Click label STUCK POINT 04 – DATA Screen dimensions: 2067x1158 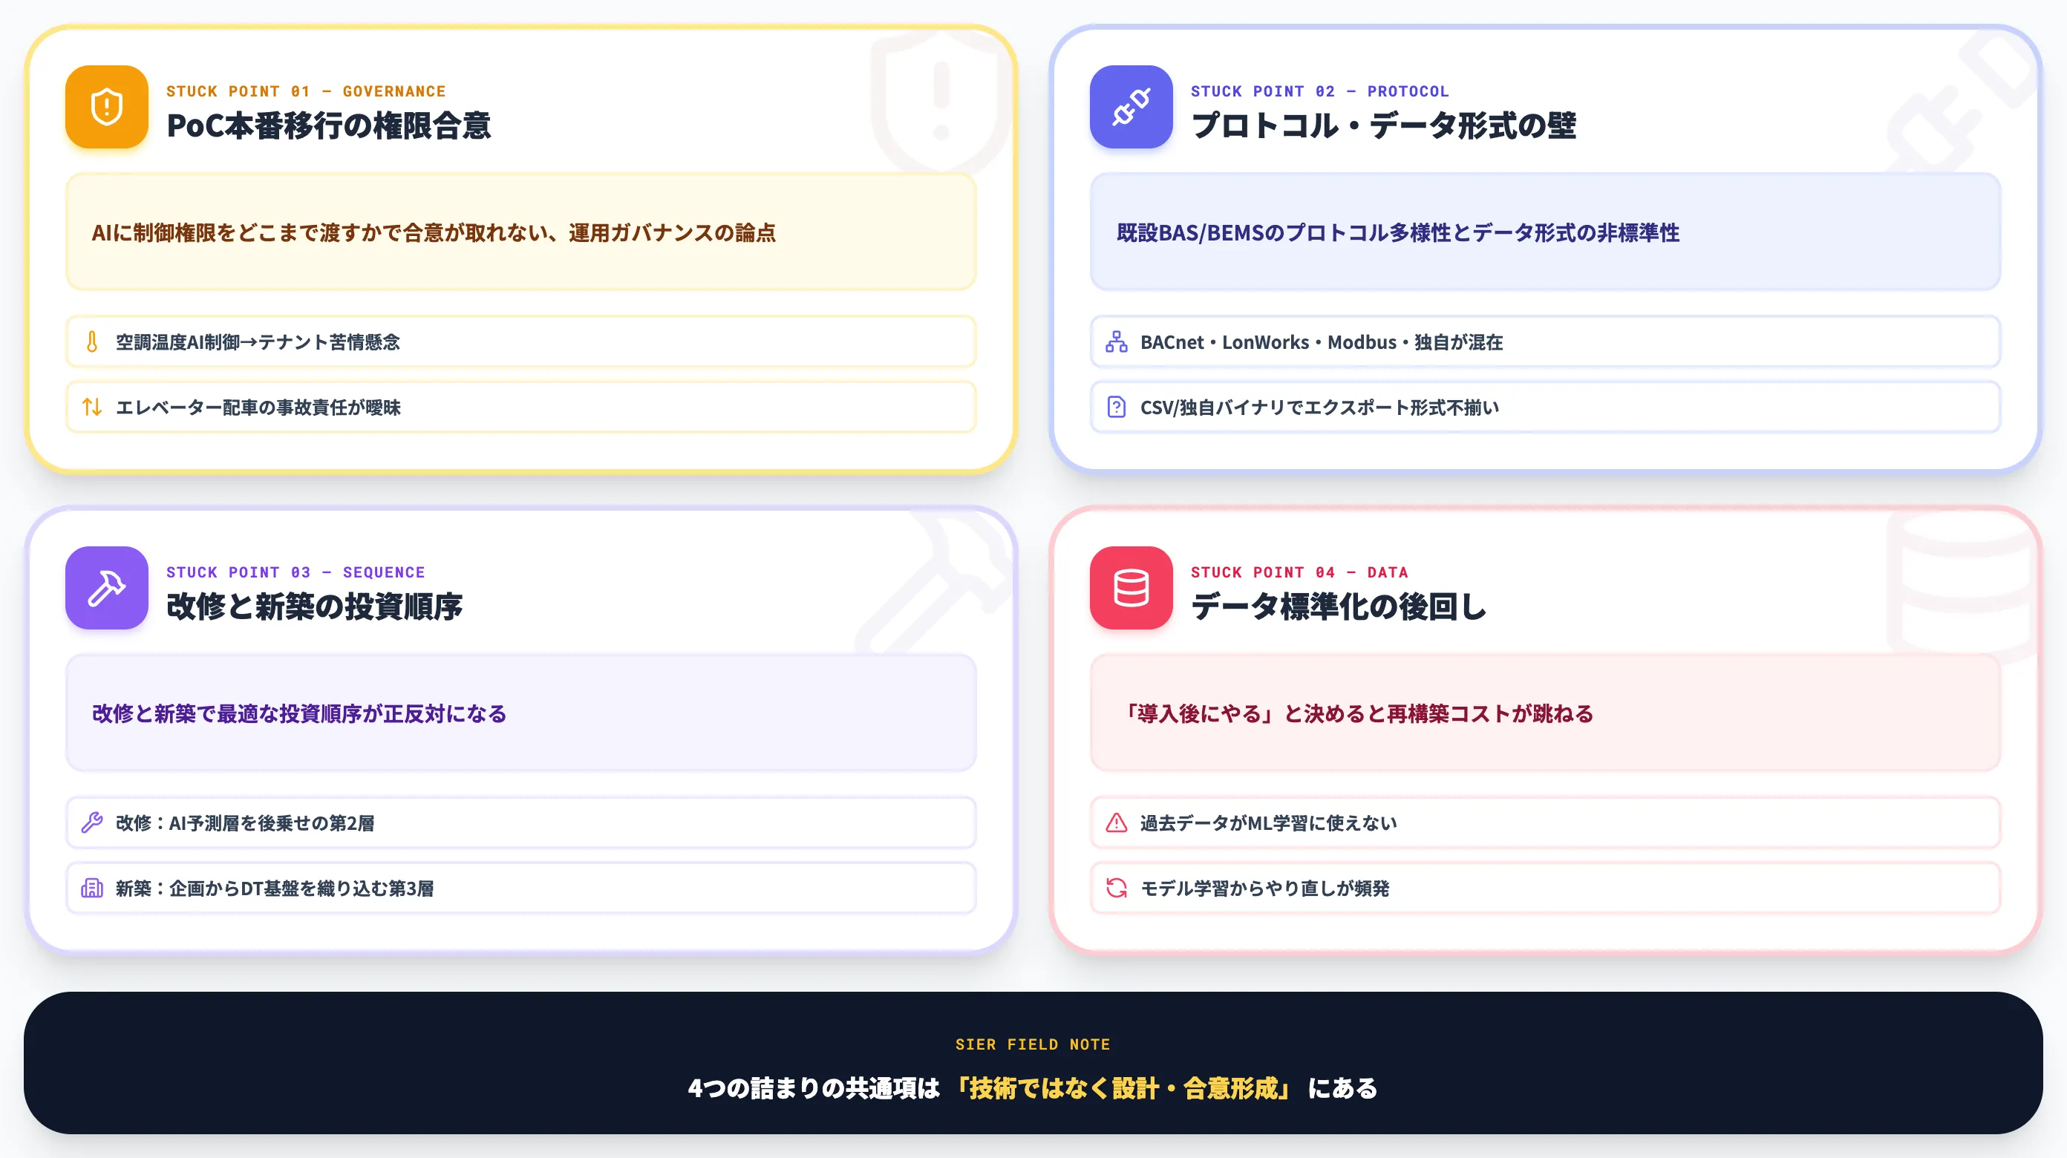[1299, 572]
